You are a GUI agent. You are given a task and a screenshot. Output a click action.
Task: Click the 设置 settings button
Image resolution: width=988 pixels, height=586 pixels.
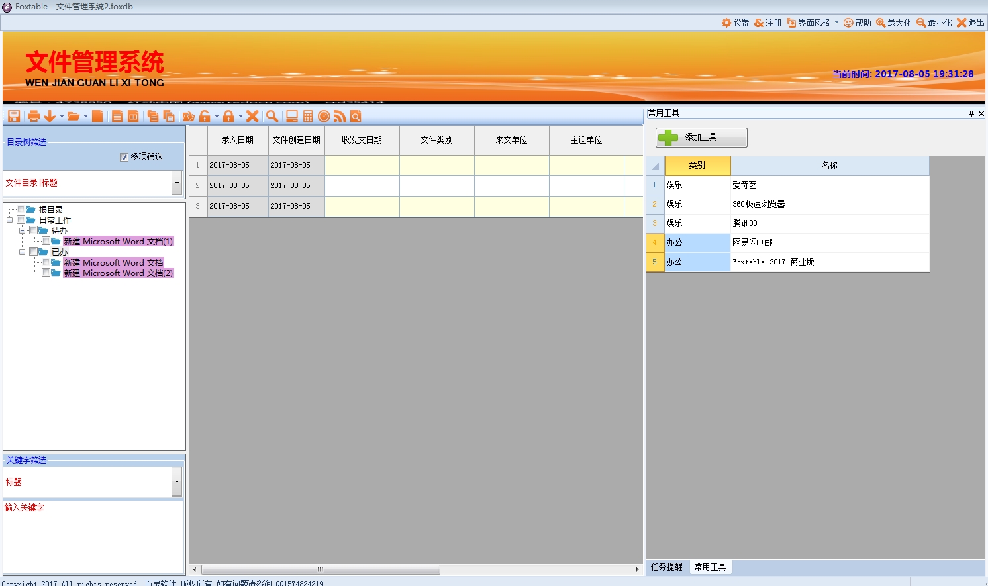735,23
